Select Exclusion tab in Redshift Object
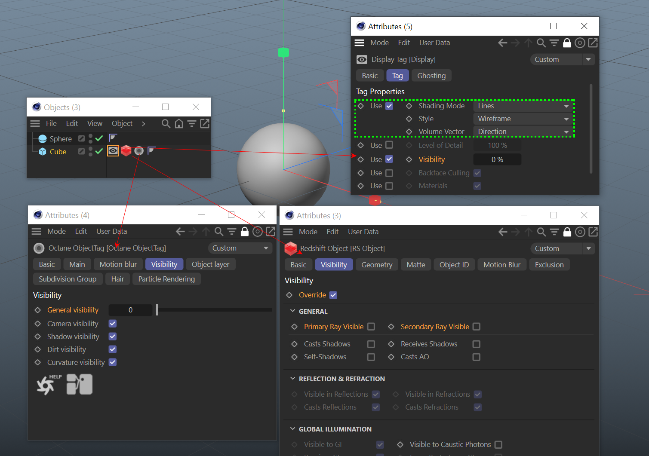Screen dimensions: 649x456 click(x=549, y=265)
